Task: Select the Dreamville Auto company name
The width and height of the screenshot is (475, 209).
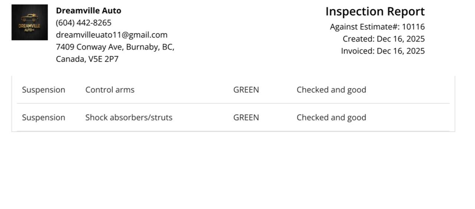Action: click(88, 10)
